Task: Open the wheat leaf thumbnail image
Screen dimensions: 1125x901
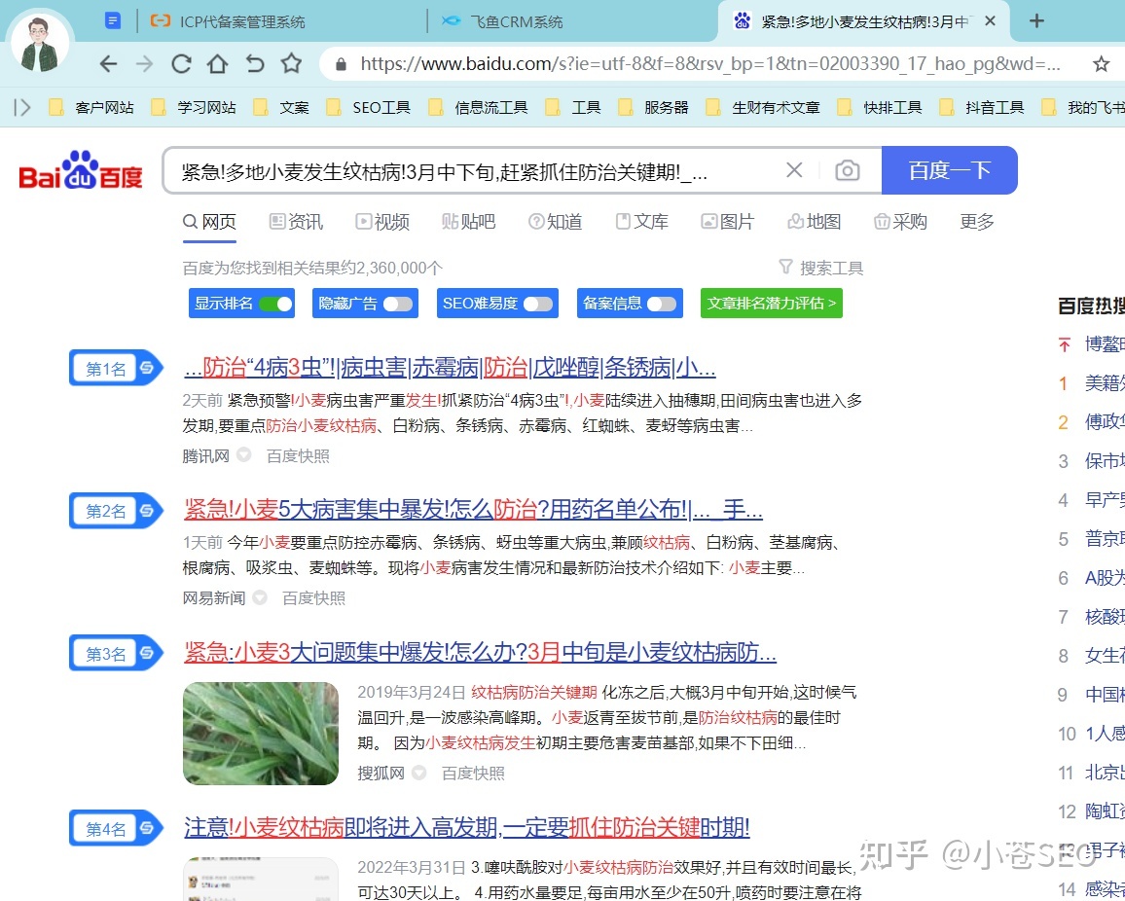Action: pos(261,733)
